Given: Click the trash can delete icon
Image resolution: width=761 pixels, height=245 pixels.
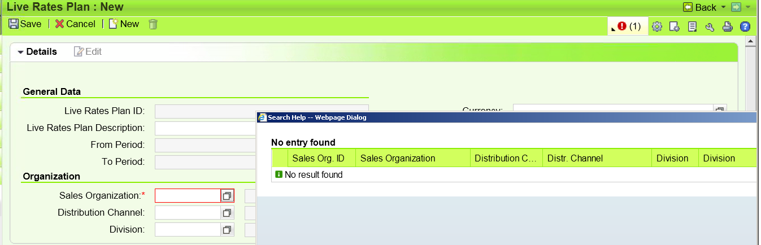Looking at the screenshot, I should [153, 24].
